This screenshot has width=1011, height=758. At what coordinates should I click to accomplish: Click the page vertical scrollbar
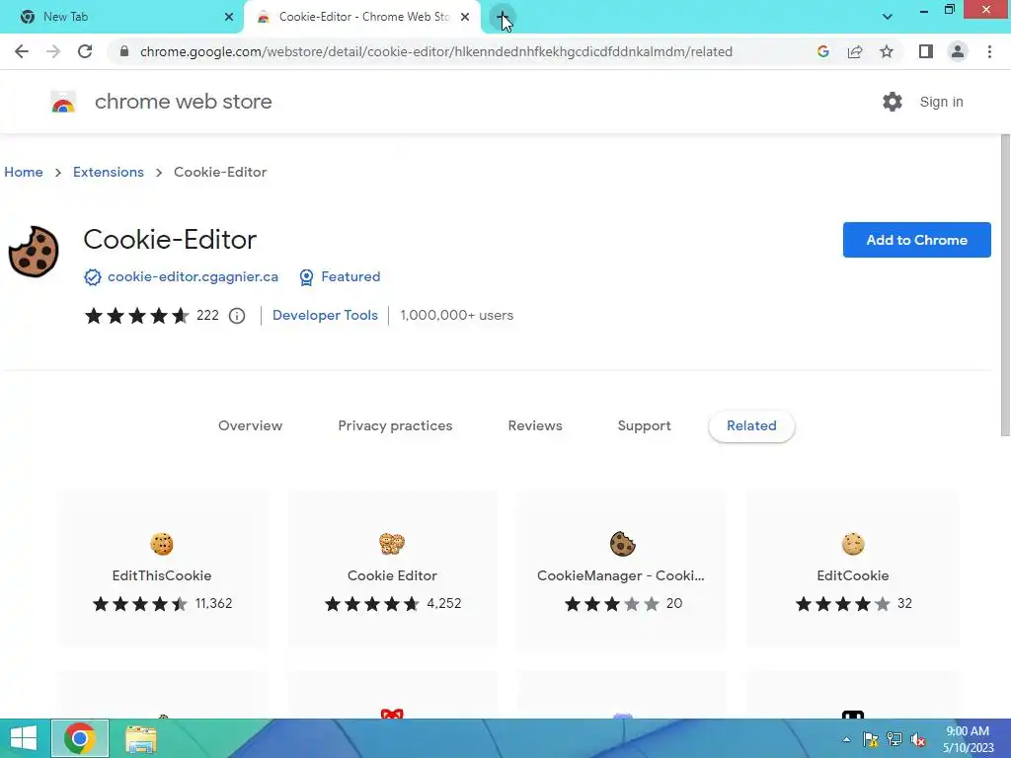1004,285
